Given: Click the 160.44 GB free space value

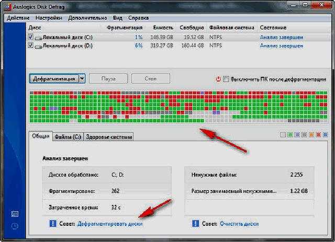Looking at the screenshot, I should pos(193,45).
